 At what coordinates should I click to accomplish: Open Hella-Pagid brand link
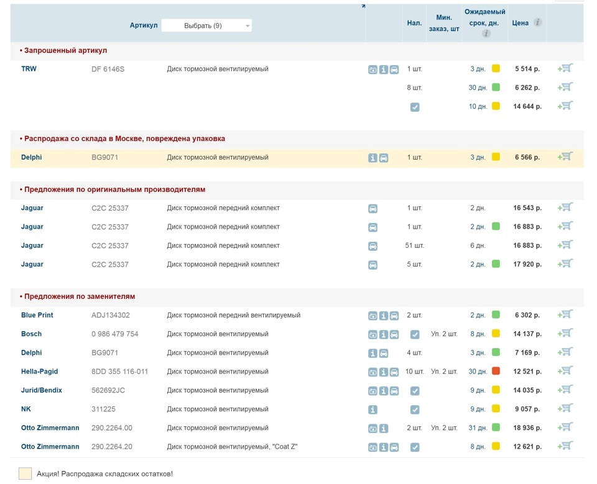(40, 372)
